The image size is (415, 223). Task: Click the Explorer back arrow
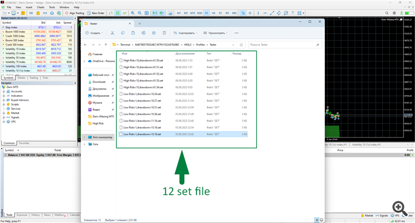(x=85, y=45)
